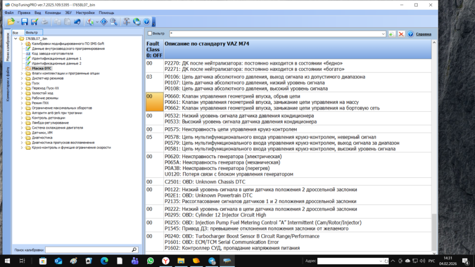
Task: Click the Save As icon with pencil
Action: pyautogui.click(x=35, y=22)
